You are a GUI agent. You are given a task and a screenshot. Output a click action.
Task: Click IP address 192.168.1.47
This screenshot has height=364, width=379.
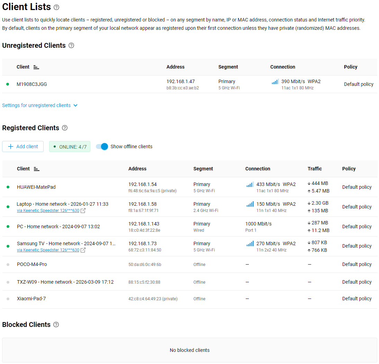pos(181,81)
